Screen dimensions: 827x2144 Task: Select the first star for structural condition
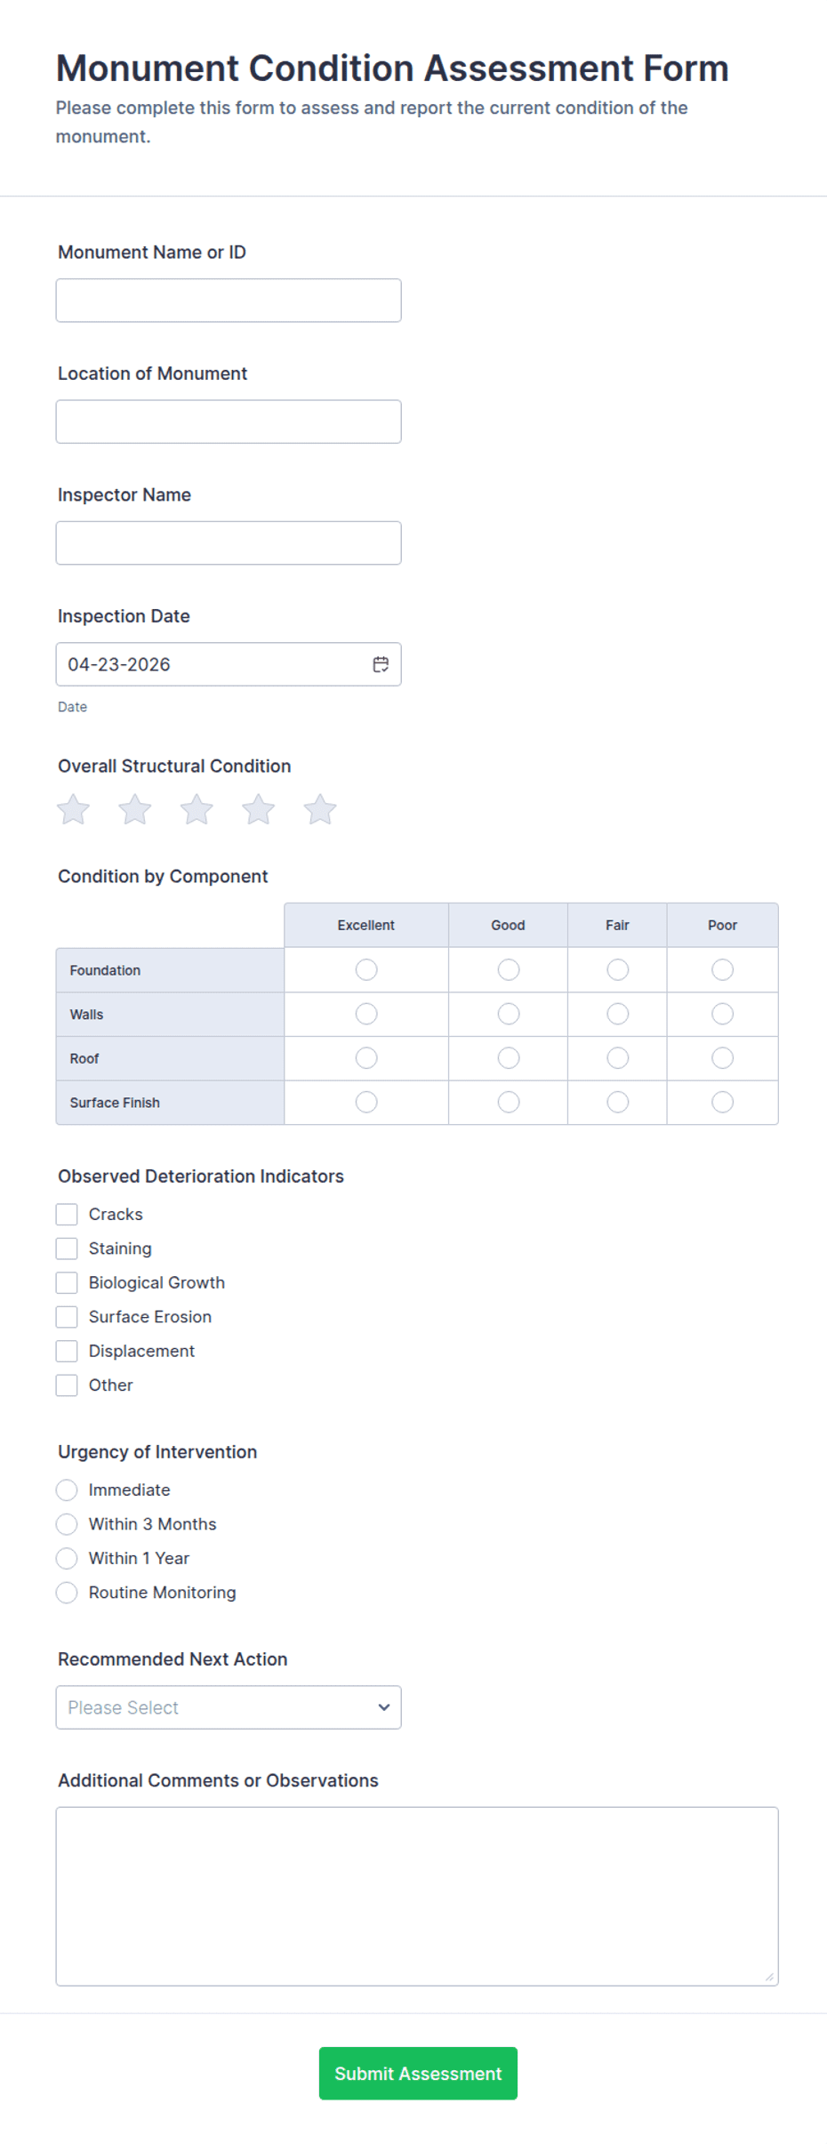pos(73,809)
